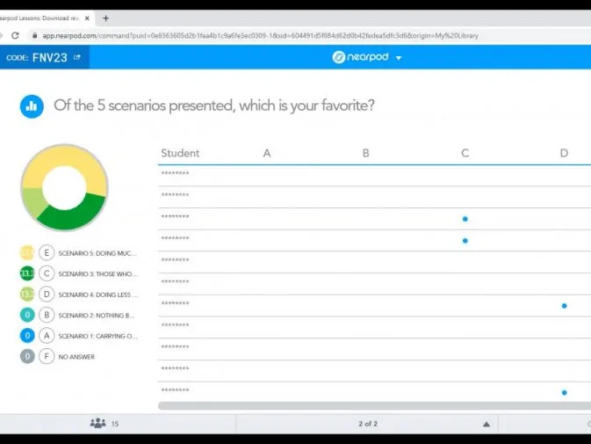Click teal 0 swatch for Scenario 2

click(x=27, y=315)
